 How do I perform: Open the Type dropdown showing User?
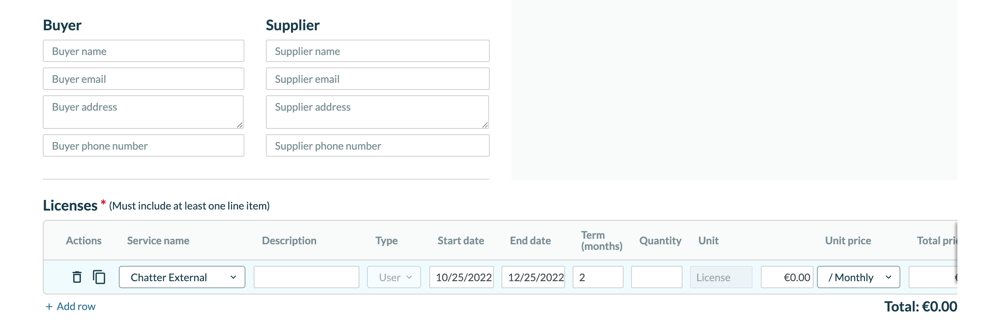coord(393,277)
